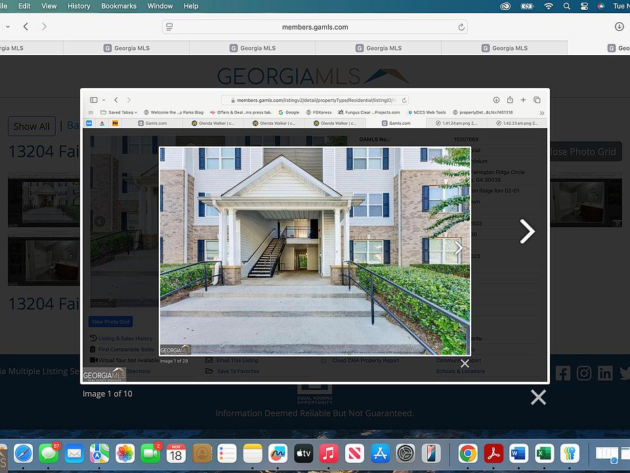Open the View menu
This screenshot has width=630, height=473.
(x=49, y=6)
